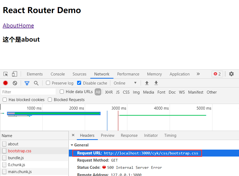Click the Filter text input field

tap(28, 92)
